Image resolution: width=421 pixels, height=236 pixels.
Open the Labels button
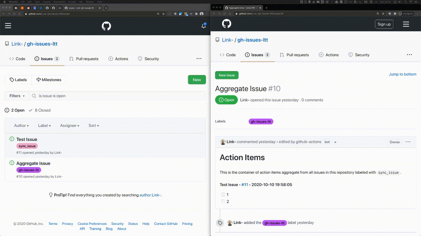click(x=18, y=80)
